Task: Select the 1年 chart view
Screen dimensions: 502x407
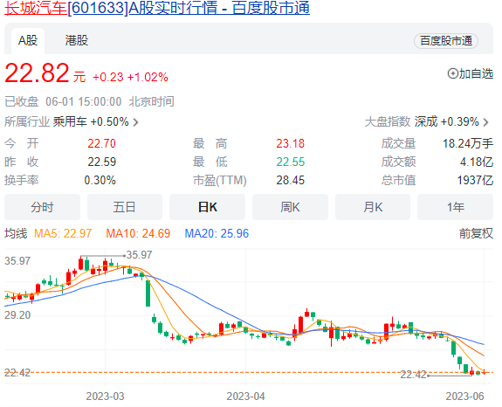Action: 455,207
